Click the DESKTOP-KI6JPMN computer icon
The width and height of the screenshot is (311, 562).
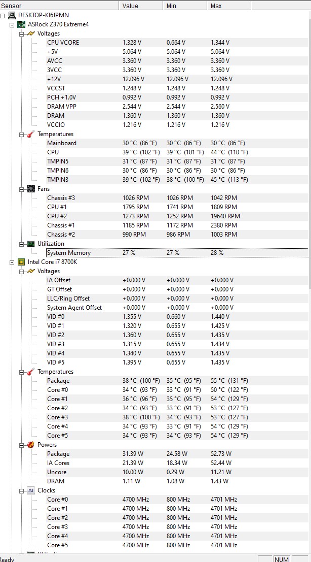tap(12, 15)
